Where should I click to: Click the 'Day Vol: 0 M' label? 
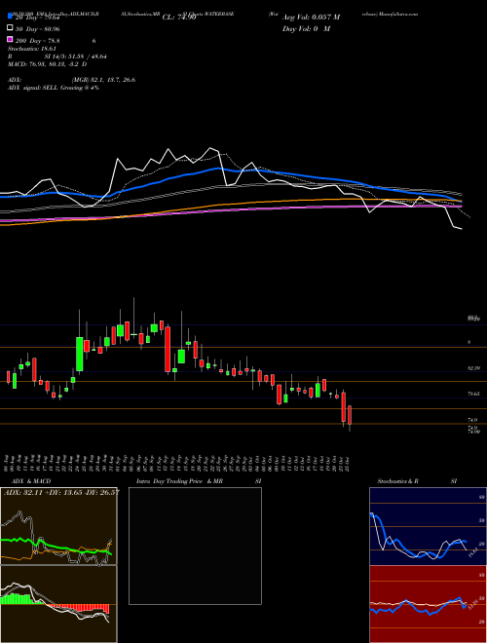click(x=306, y=28)
